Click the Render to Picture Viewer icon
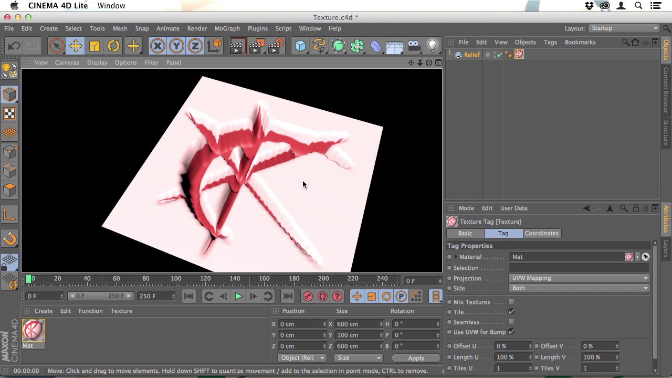Screen dimensions: 672x378 point(256,46)
